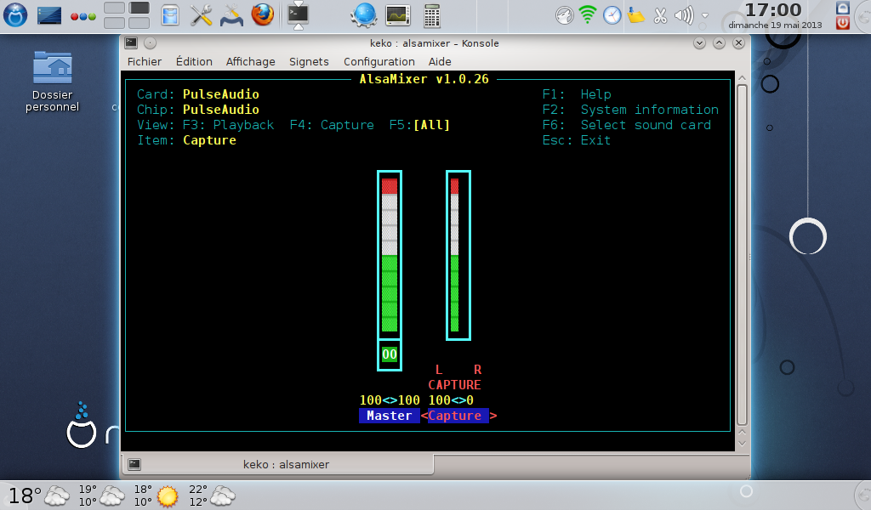
Task: Open the Mageia application launcher menu
Action: click(x=15, y=14)
